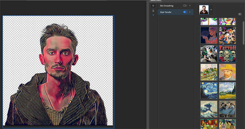The image size is (245, 129).
Task: Select the Tattoo skull style preset
Action: pyautogui.click(x=227, y=54)
